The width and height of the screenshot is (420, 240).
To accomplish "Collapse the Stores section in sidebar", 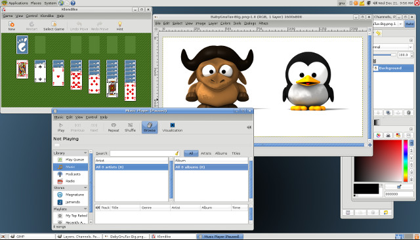I will point(85,188).
